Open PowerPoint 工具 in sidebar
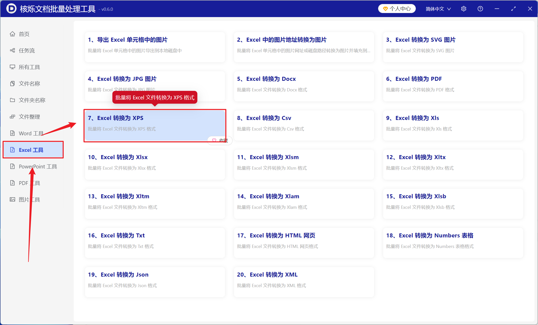This screenshot has height=325, width=538. (x=33, y=166)
